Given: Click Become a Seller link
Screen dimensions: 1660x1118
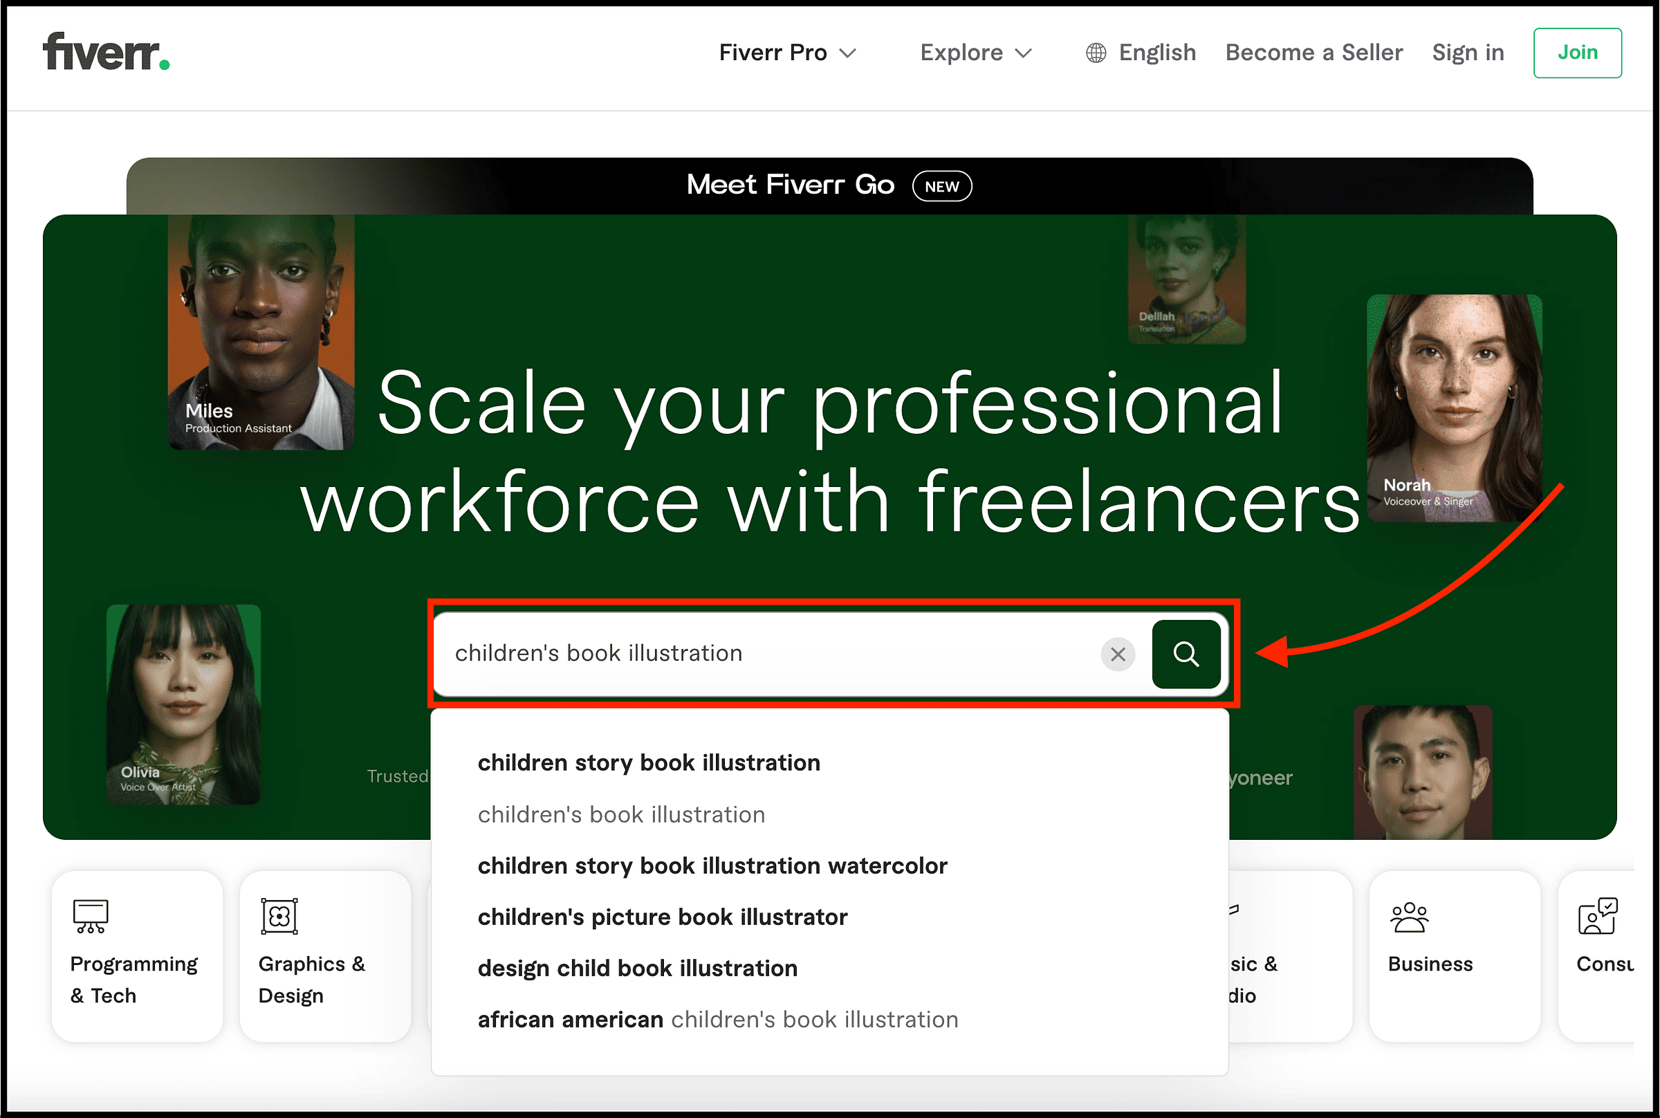Looking at the screenshot, I should 1313,53.
